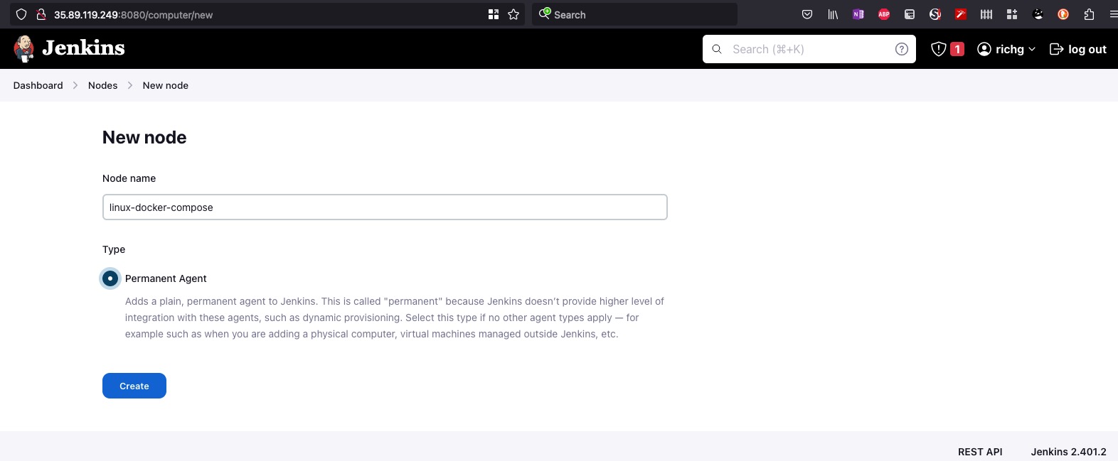Click the gray container tabs extension icon
This screenshot has width=1118, height=461.
pos(910,14)
